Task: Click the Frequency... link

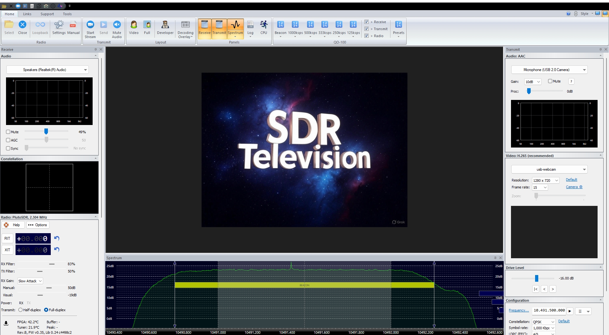Action: (x=519, y=310)
